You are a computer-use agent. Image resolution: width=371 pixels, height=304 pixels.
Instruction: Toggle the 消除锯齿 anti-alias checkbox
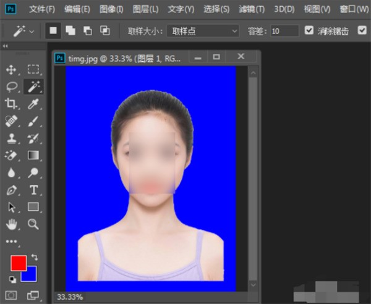pos(310,30)
